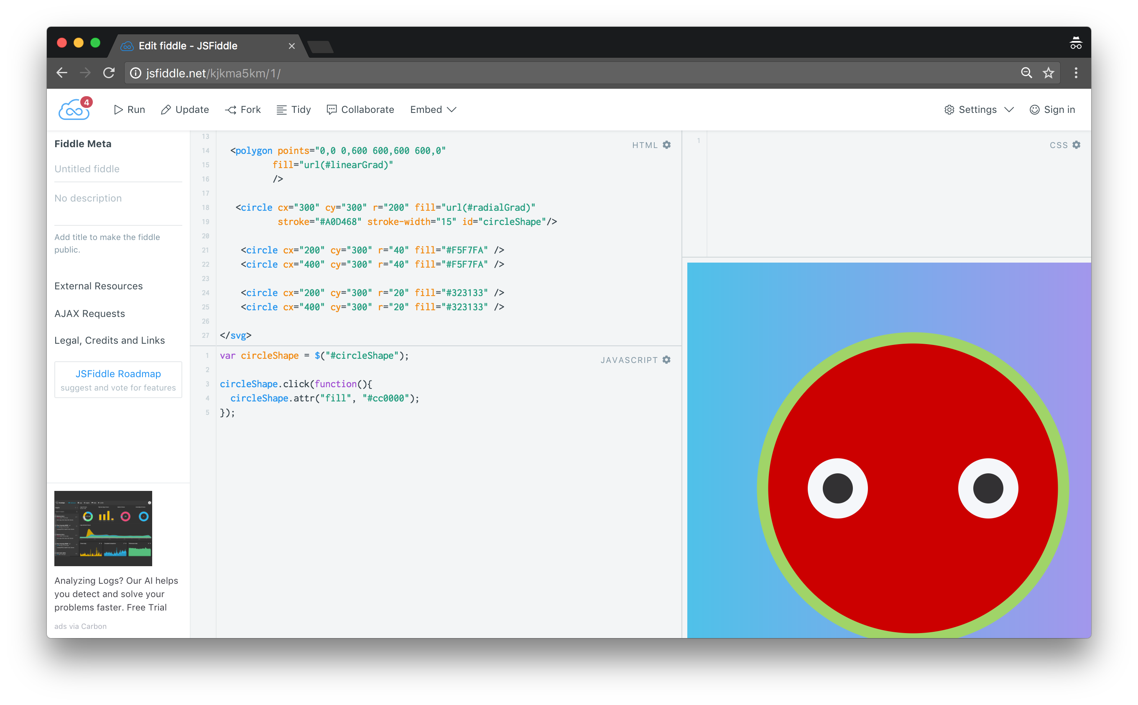Open the JSFiddle Roadmap link
Viewport: 1138px width, 705px height.
118,374
